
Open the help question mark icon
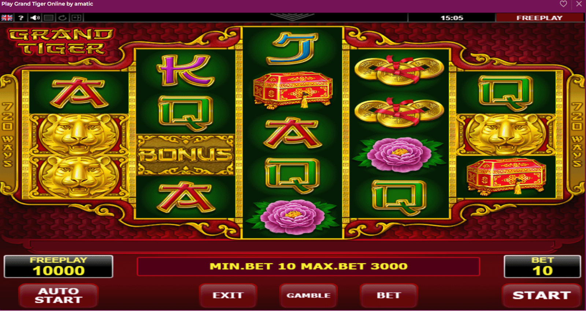click(x=21, y=18)
